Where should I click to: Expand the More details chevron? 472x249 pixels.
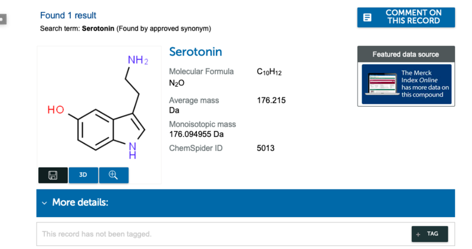coord(44,203)
